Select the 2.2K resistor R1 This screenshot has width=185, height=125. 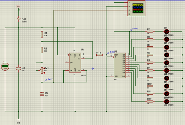pyautogui.click(x=42, y=35)
